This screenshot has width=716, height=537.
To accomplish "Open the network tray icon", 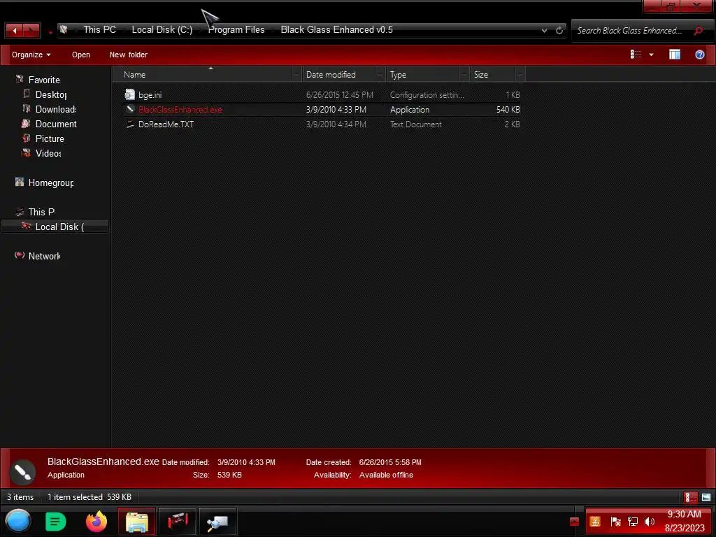I will 632,522.
